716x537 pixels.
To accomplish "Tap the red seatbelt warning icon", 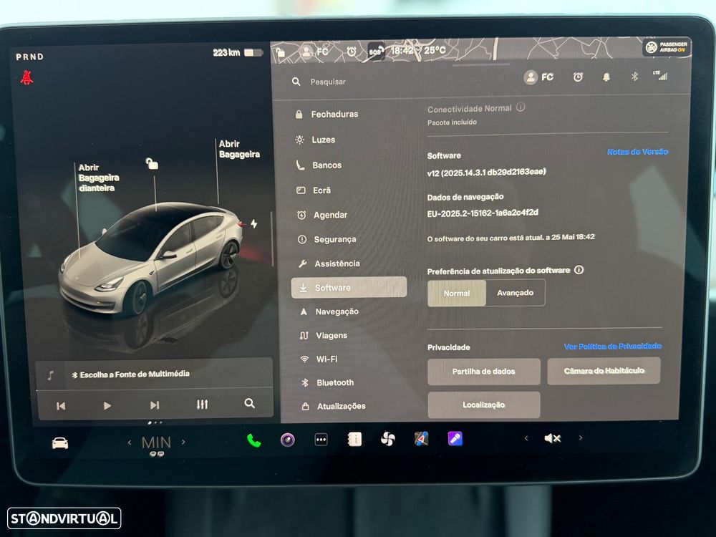I will (27, 77).
